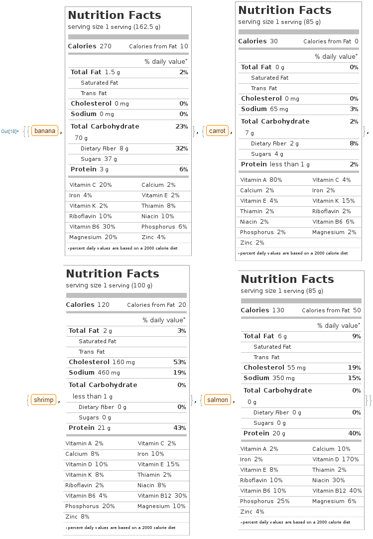Click the shrimp Vitamin B12 30% entry
Image resolution: width=373 pixels, height=539 pixels.
(162, 496)
